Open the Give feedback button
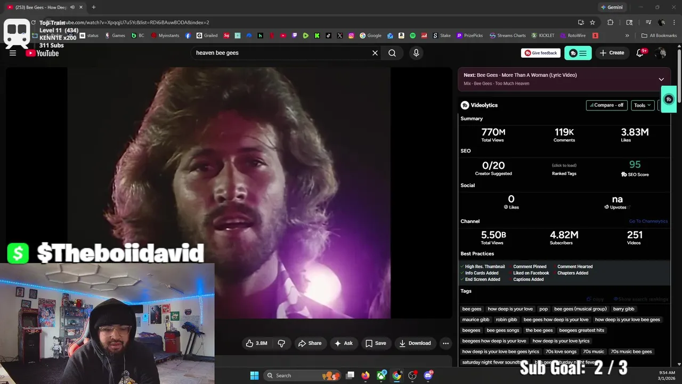The image size is (682, 384). 541,53
